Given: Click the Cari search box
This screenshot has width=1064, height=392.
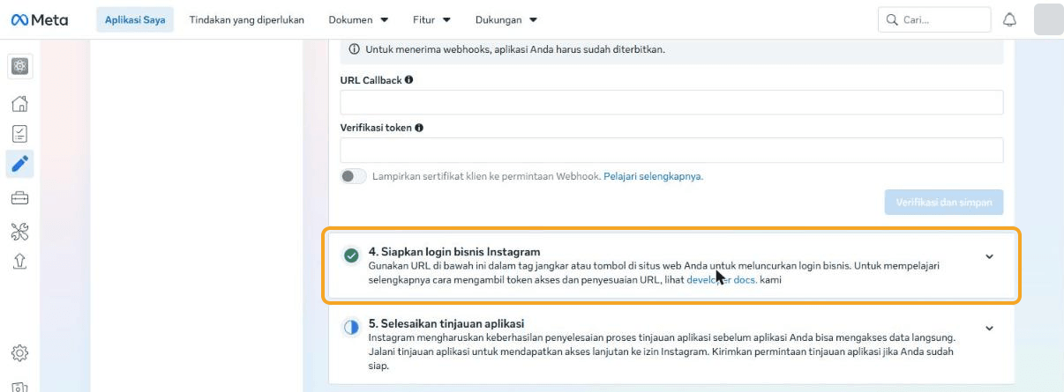Looking at the screenshot, I should click(934, 19).
